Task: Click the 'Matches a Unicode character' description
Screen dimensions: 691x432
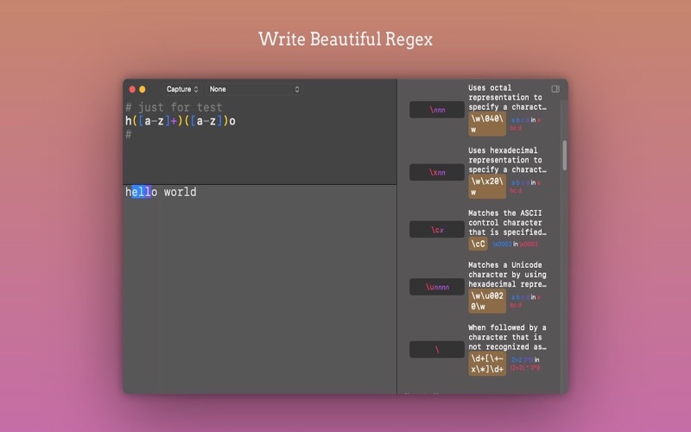Action: [507, 275]
